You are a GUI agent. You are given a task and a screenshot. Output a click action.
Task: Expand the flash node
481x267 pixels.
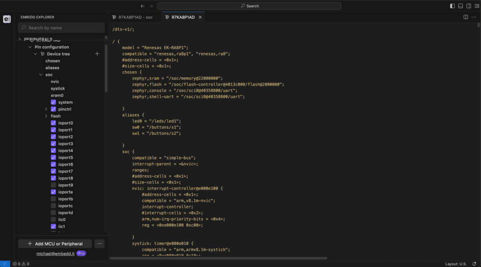point(46,116)
